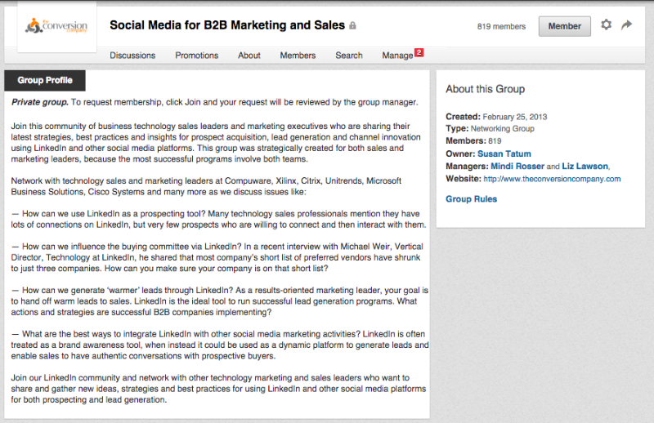The height and width of the screenshot is (423, 654).
Task: Click the padlock icon beside group title
Action: (x=352, y=26)
